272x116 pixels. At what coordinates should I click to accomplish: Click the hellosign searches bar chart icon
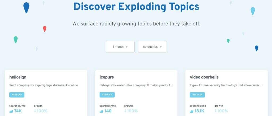click(11, 111)
